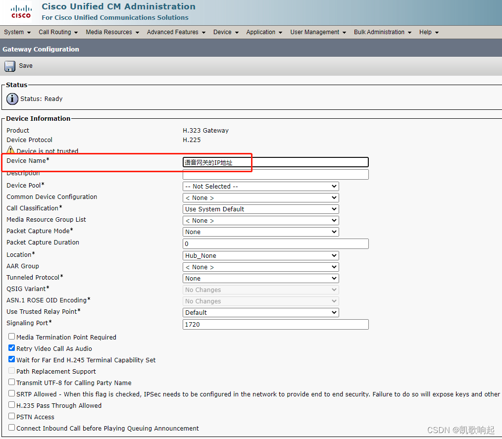The width and height of the screenshot is (502, 439).
Task: Disable Wait for Far End H.245 Terminal Capability Set
Action: (x=11, y=359)
